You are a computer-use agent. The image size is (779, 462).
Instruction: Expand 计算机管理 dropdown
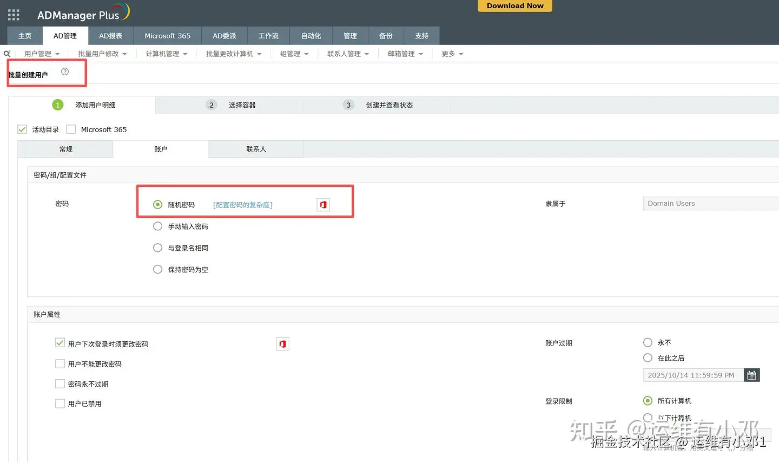[167, 54]
